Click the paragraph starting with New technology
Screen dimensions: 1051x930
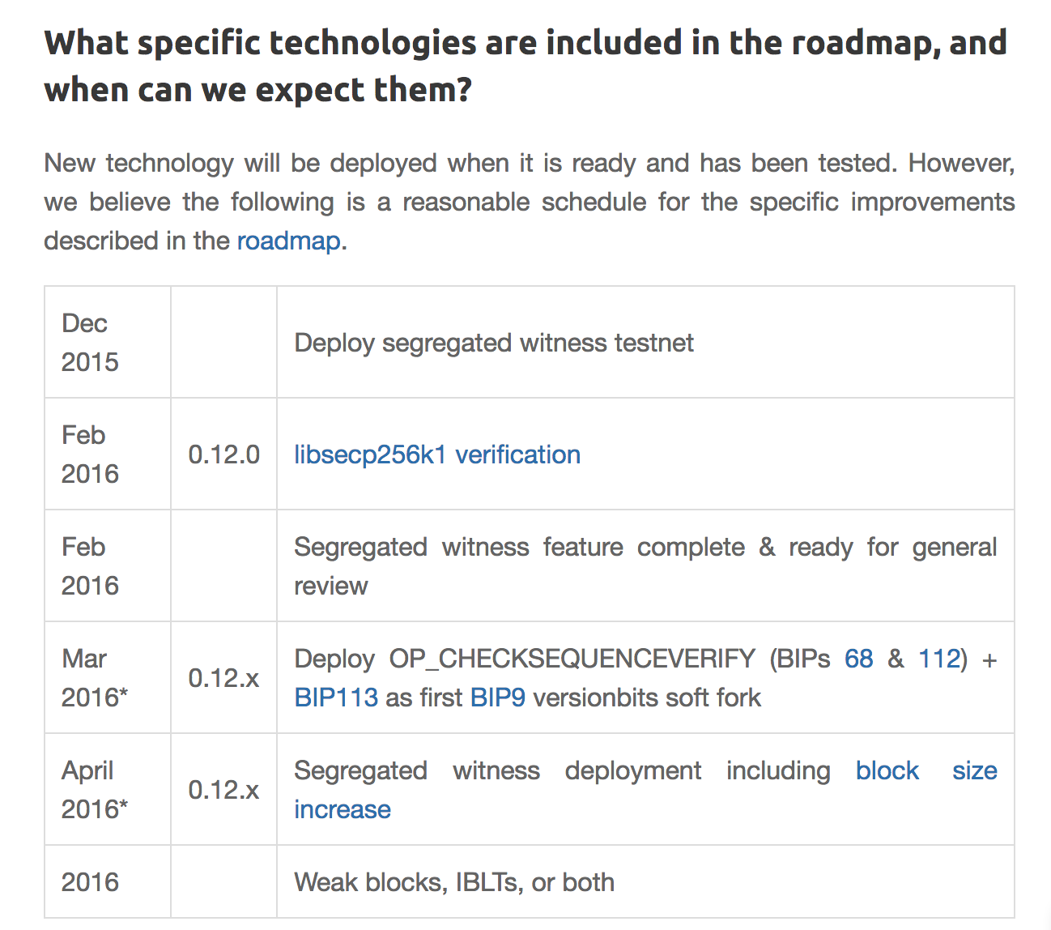529,202
